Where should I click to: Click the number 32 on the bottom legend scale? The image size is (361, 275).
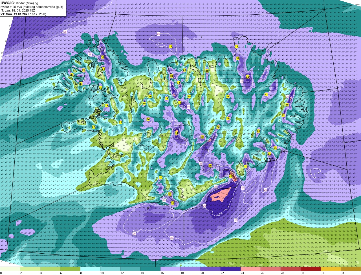click(x=322, y=273)
